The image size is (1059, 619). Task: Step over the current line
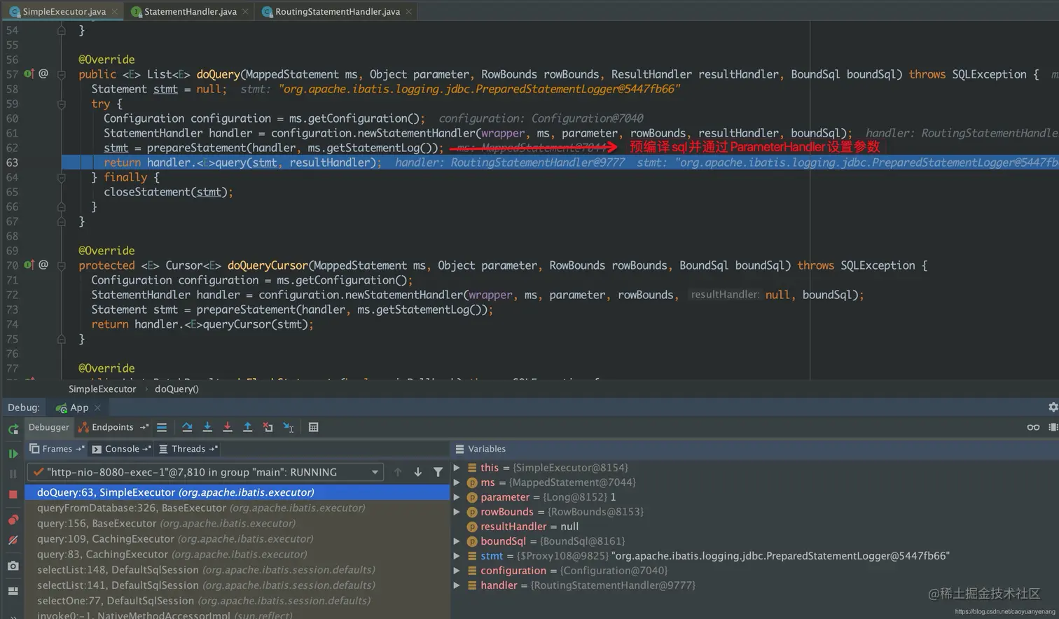tap(187, 427)
